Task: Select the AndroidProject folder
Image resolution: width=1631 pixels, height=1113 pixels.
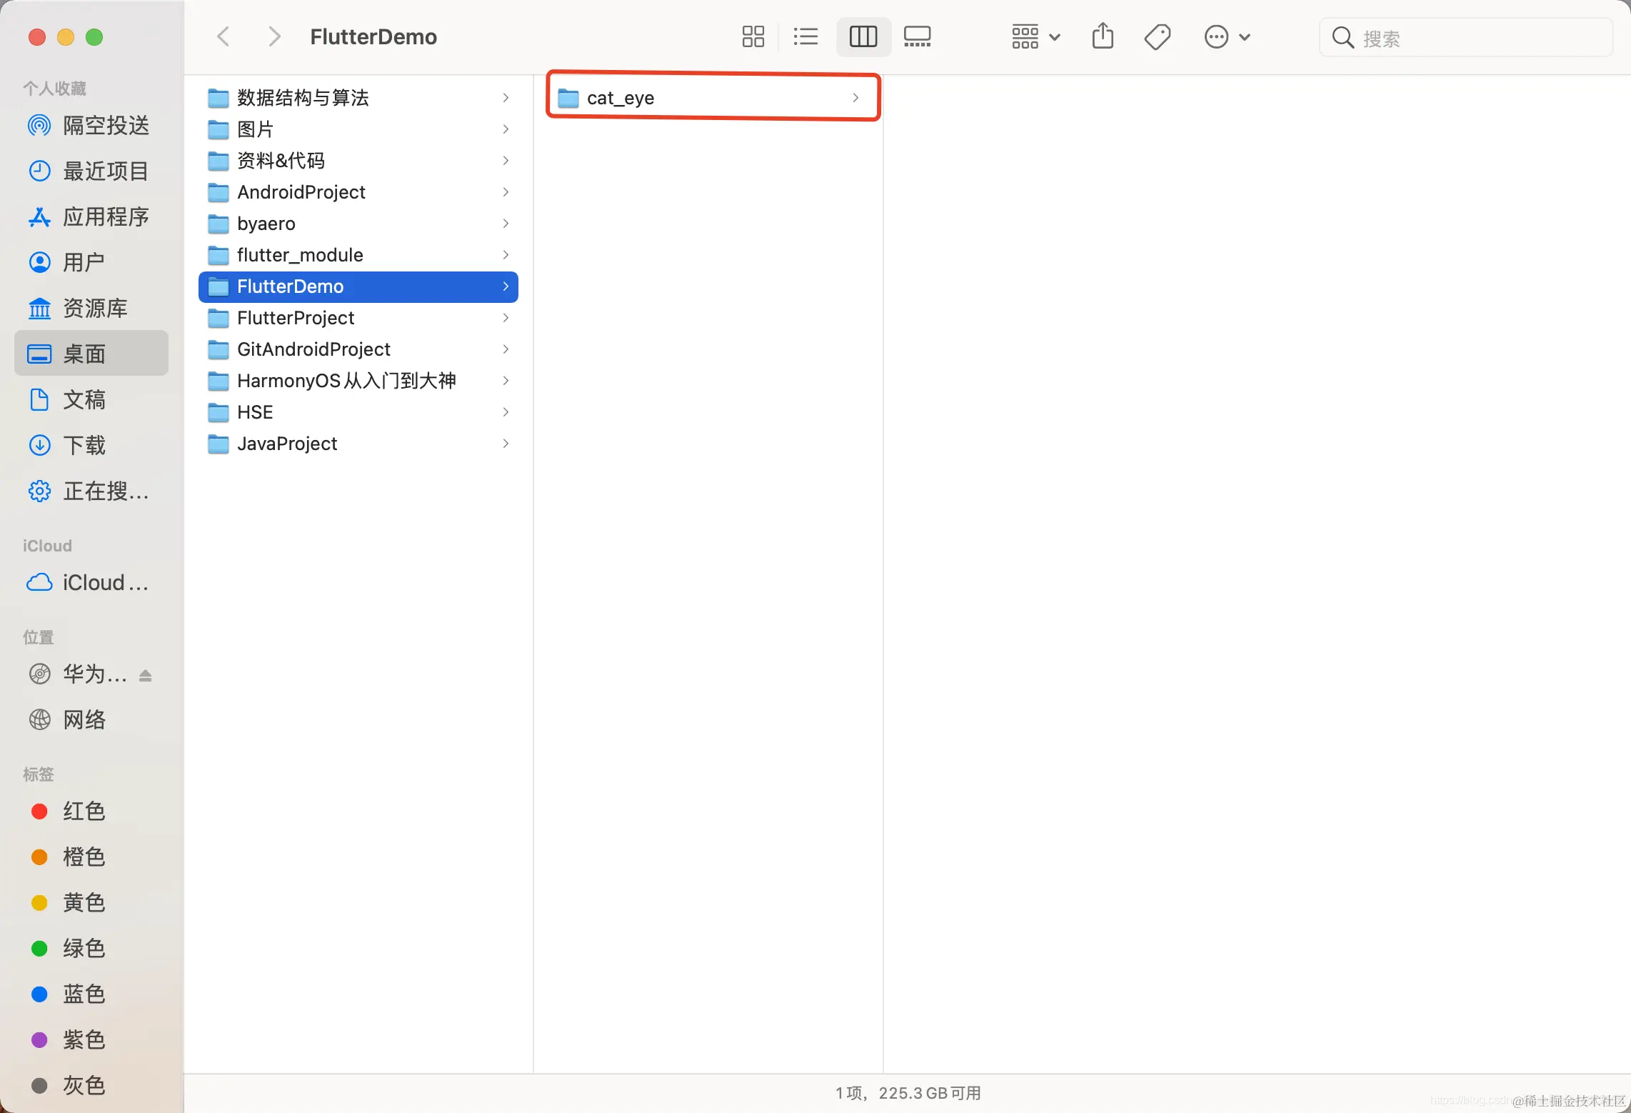Action: 301,192
